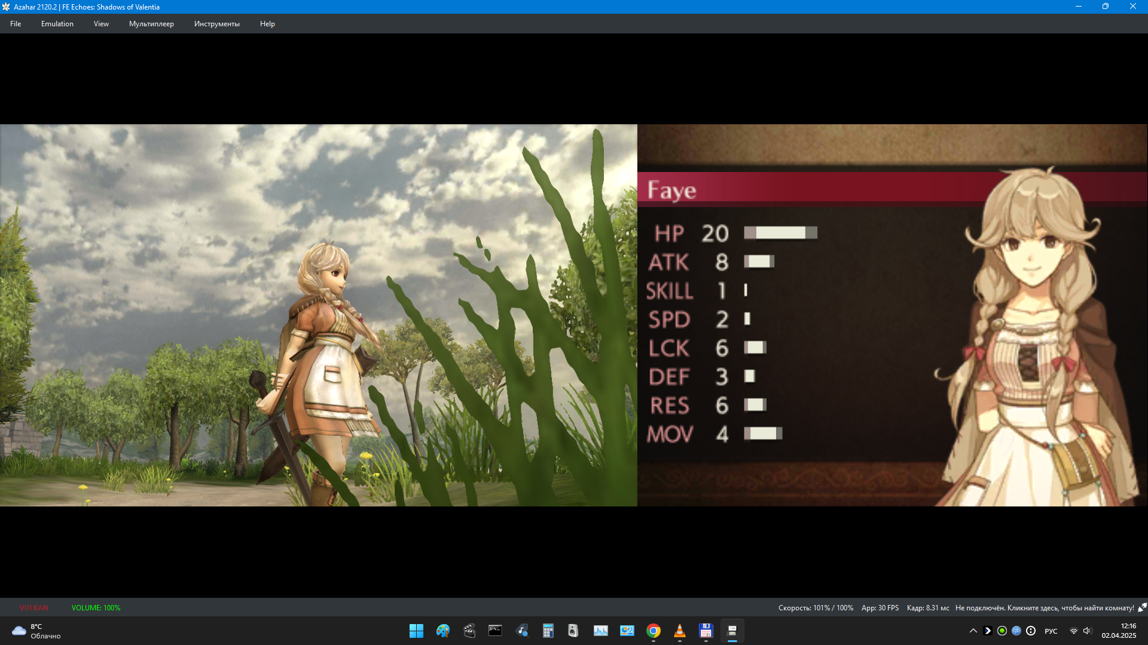Open the Инструменты menu
This screenshot has width=1148, height=645.
(216, 24)
